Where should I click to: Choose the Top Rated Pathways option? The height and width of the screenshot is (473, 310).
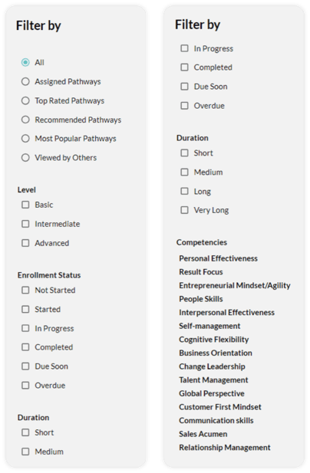point(25,100)
